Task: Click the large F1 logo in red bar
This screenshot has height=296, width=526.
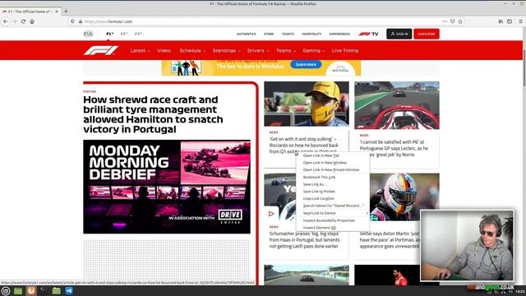Action: [x=100, y=51]
